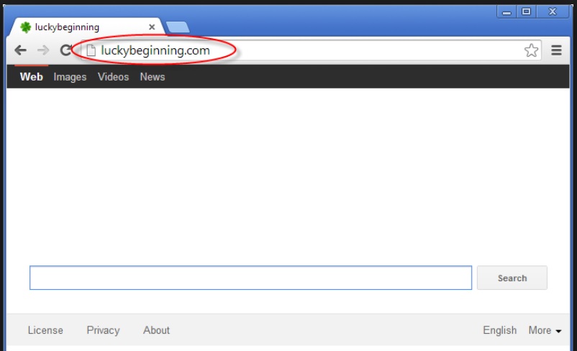This screenshot has width=577, height=351.
Task: Click the forward navigation arrow
Action: [43, 50]
